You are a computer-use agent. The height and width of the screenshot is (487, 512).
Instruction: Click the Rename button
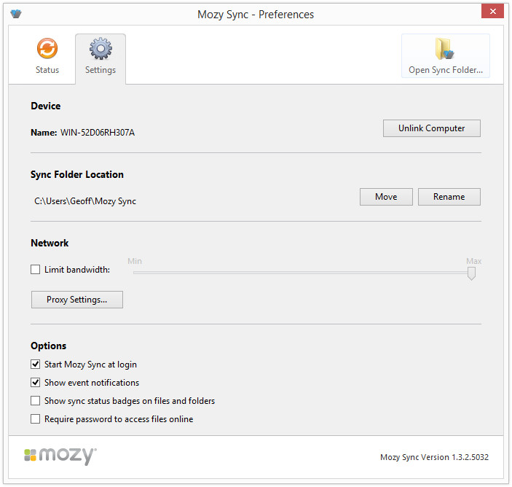coord(449,197)
